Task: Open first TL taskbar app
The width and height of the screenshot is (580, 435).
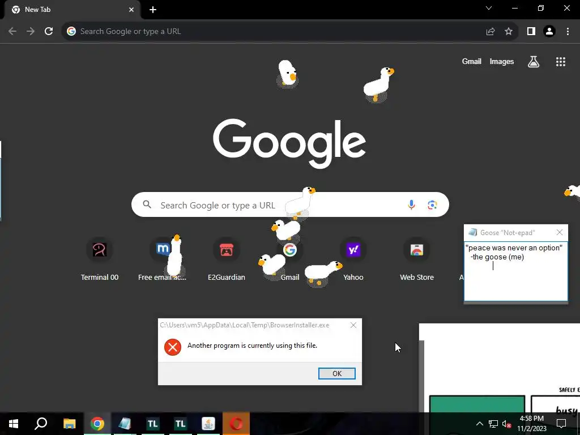Action: [152, 424]
